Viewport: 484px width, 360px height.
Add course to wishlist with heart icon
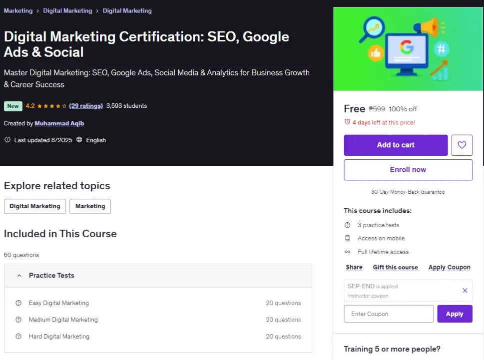462,145
